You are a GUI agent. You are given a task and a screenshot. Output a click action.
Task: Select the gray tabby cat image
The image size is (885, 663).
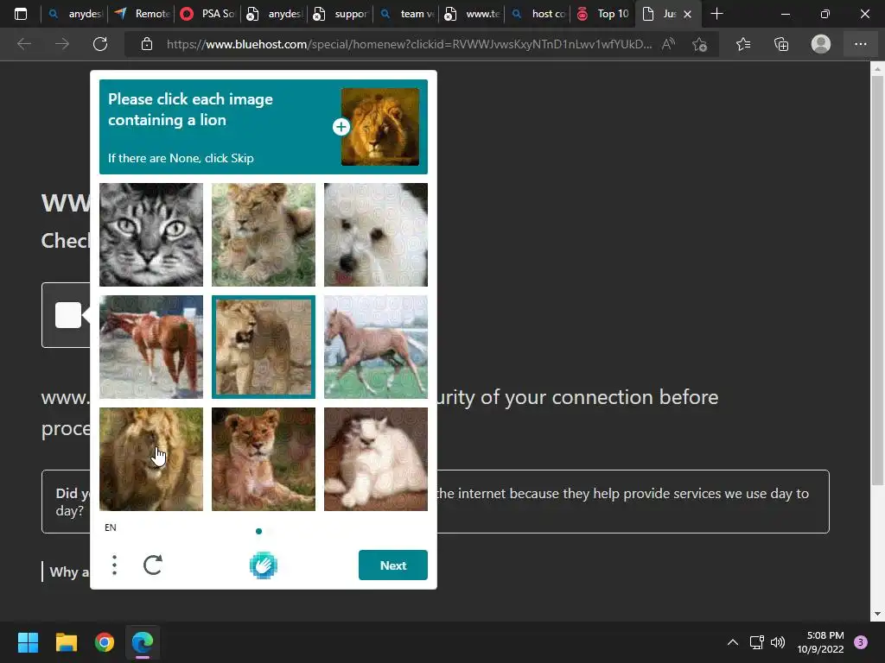coord(151,235)
